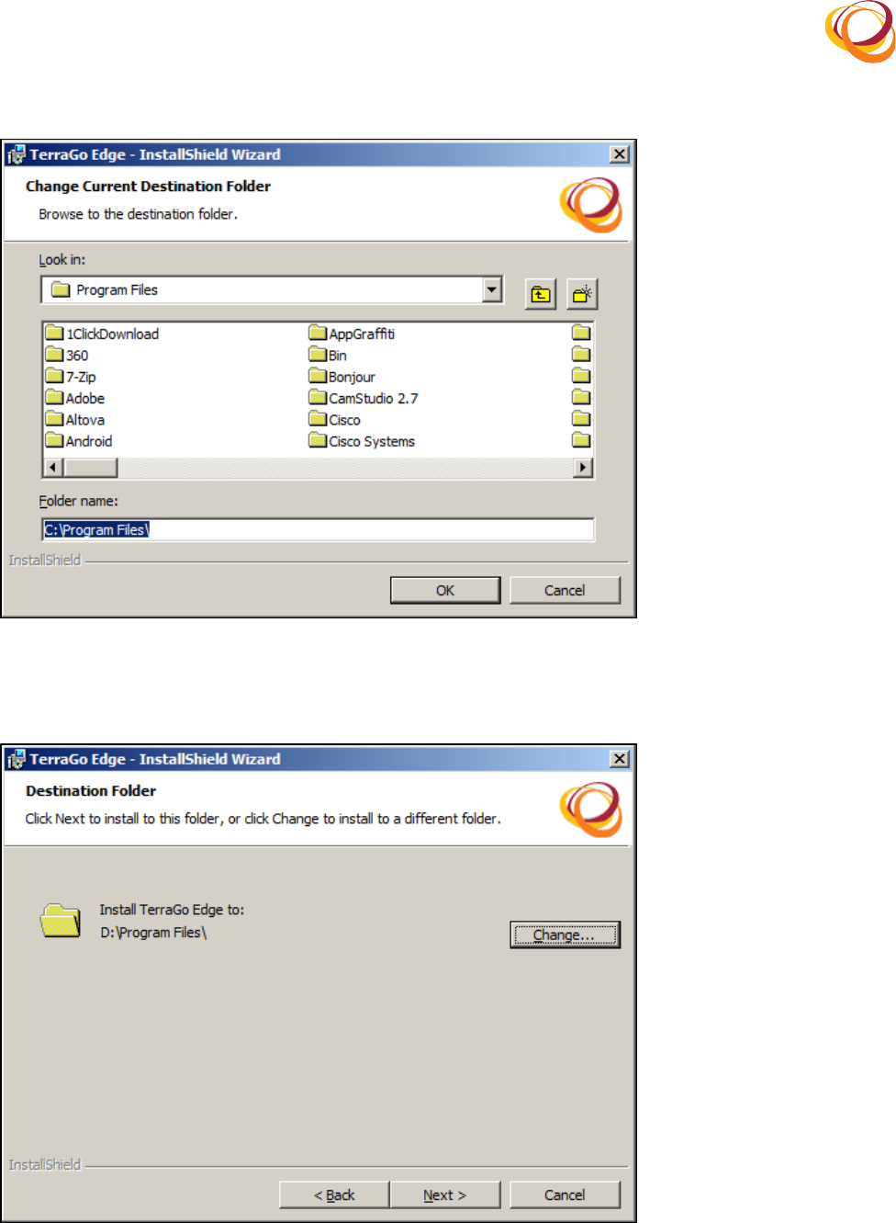Select the AppGraffiti folder
This screenshot has width=896, height=1223.
tap(353, 334)
